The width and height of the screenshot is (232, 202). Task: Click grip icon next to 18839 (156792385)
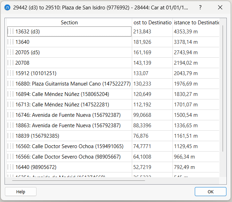[x=11, y=136]
